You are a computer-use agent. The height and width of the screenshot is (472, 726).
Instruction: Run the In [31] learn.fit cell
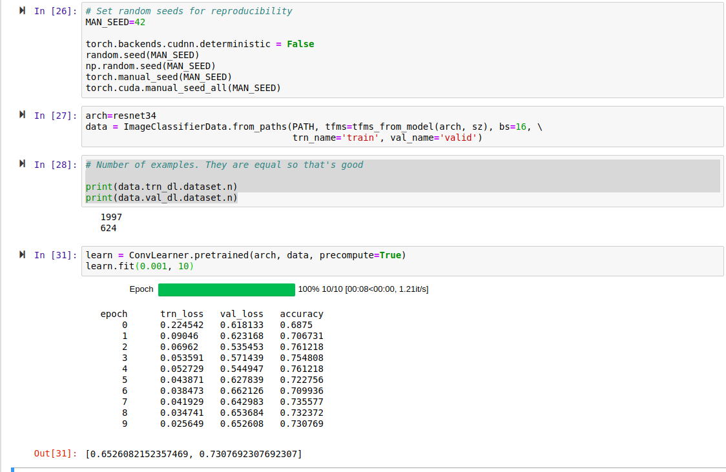[x=23, y=255]
